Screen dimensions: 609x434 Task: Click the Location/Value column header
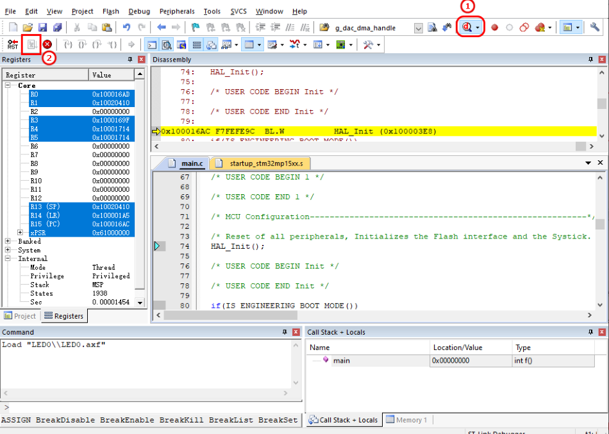tap(471, 347)
